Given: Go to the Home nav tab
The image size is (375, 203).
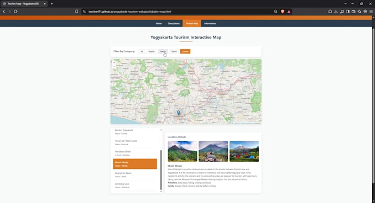Looking at the screenshot, I should click(x=159, y=23).
